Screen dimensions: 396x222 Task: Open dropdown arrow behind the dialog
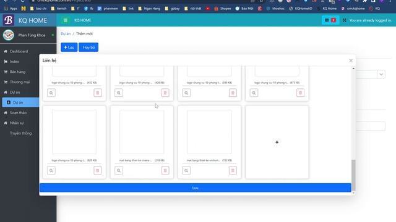tap(381, 74)
